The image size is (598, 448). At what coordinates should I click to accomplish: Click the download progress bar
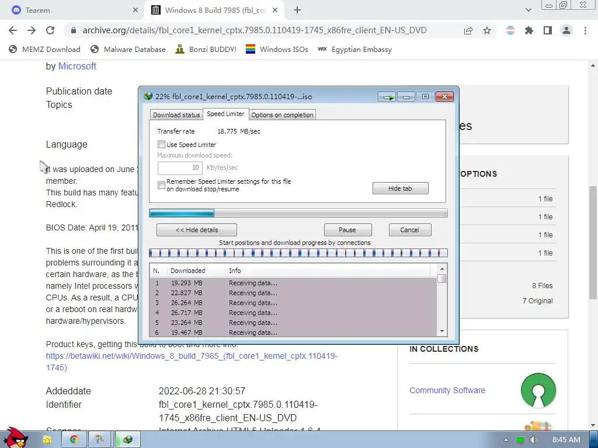coord(298,213)
